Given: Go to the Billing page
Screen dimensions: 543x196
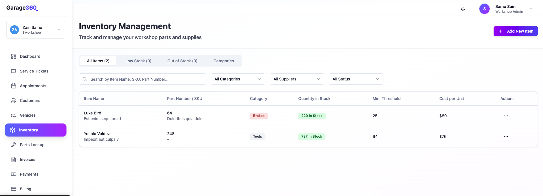Looking at the screenshot, I should (26, 189).
